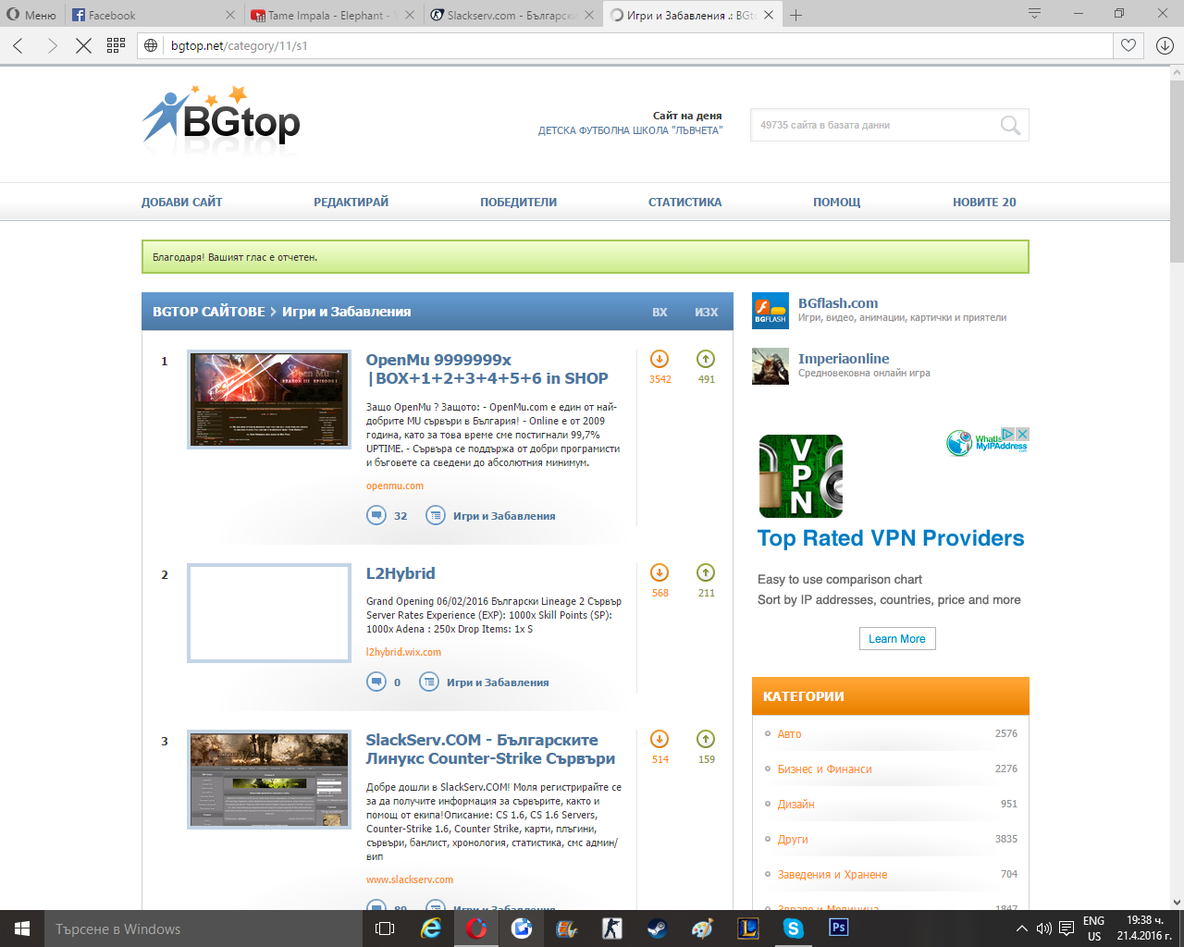Visit www.slackserv.com link
The image size is (1184, 947).
click(410, 879)
